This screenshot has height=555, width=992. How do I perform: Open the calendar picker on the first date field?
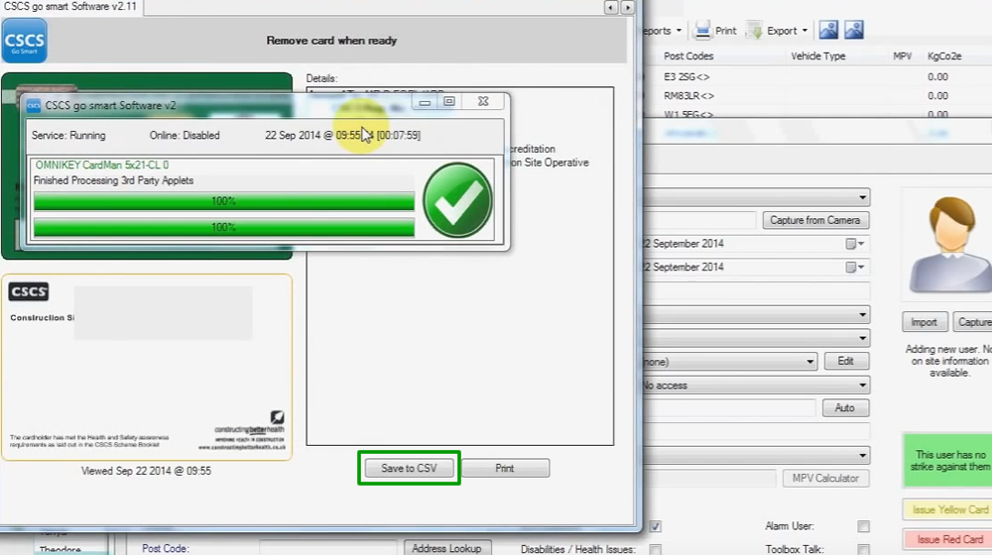click(854, 244)
